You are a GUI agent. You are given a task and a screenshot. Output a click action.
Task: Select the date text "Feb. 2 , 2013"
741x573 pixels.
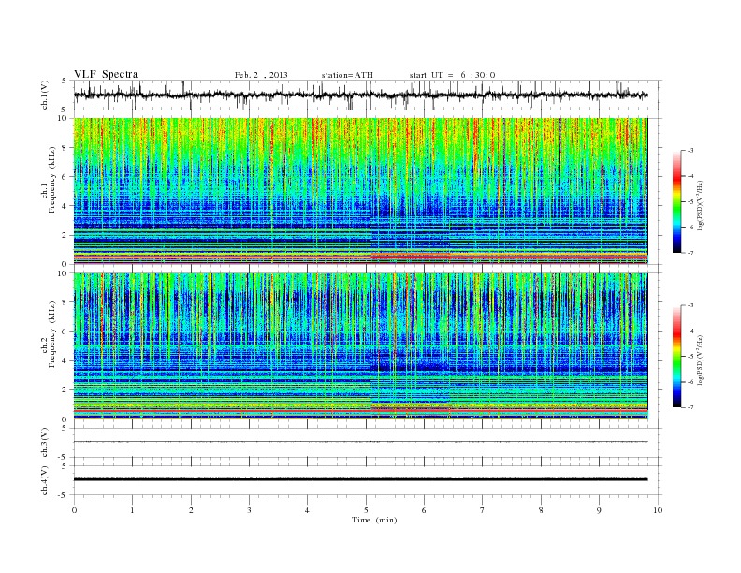point(261,75)
